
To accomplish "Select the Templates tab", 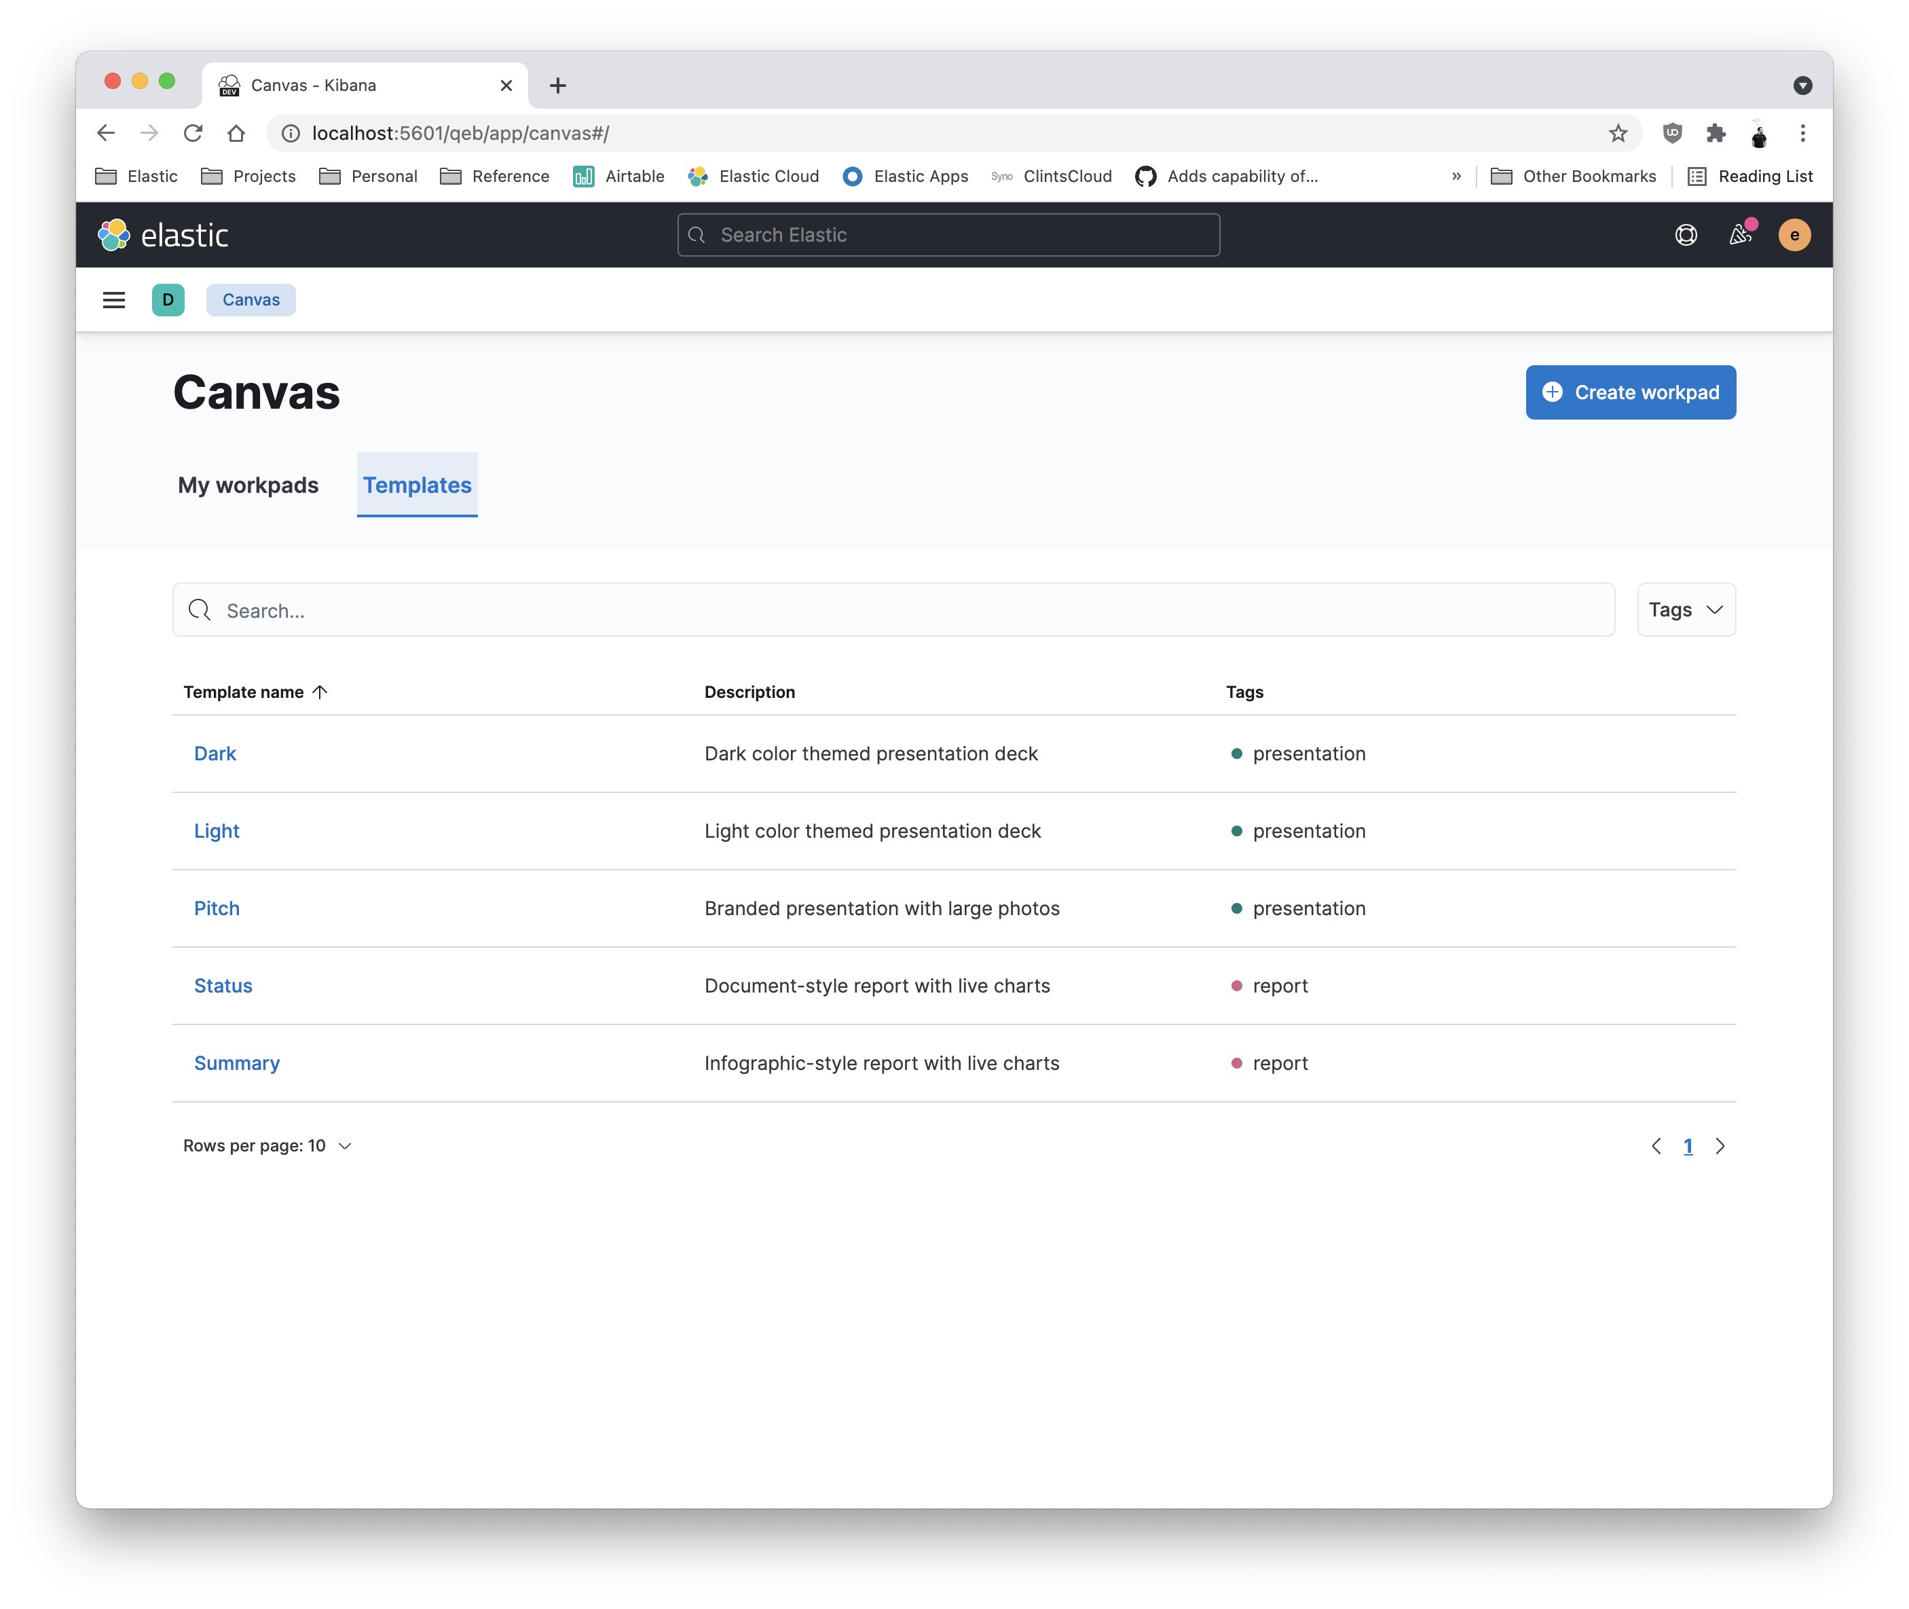I will click(x=417, y=485).
